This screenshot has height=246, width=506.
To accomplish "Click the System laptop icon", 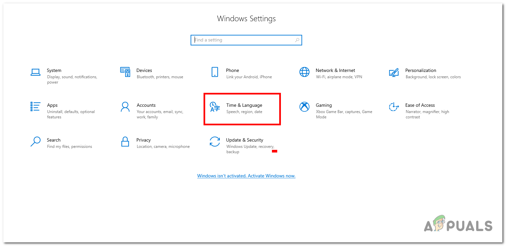I will click(35, 72).
